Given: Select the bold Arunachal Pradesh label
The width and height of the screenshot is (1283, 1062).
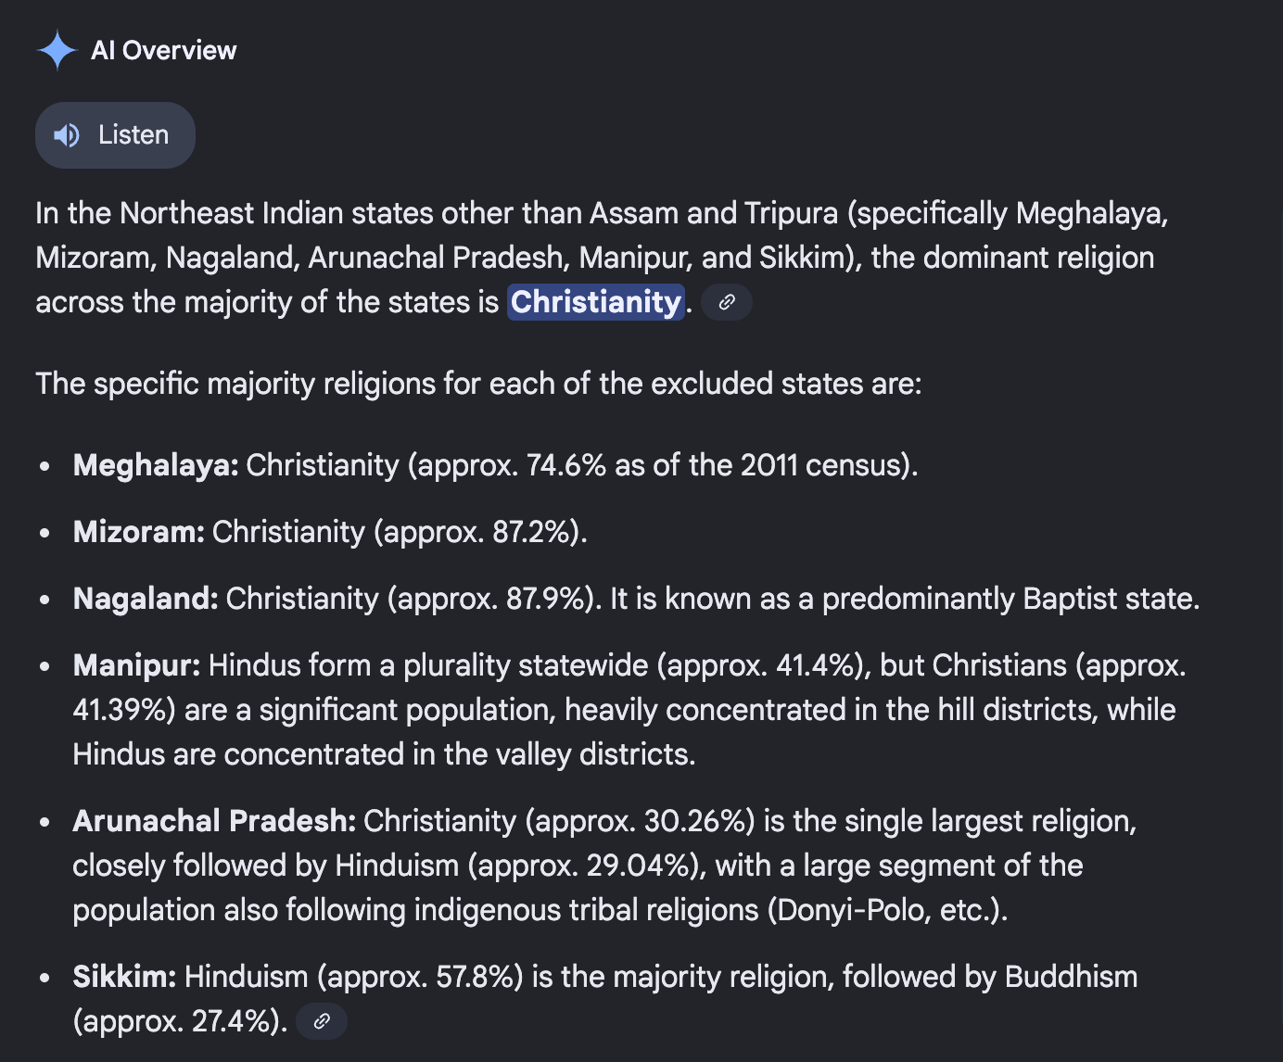Looking at the screenshot, I should click(214, 821).
